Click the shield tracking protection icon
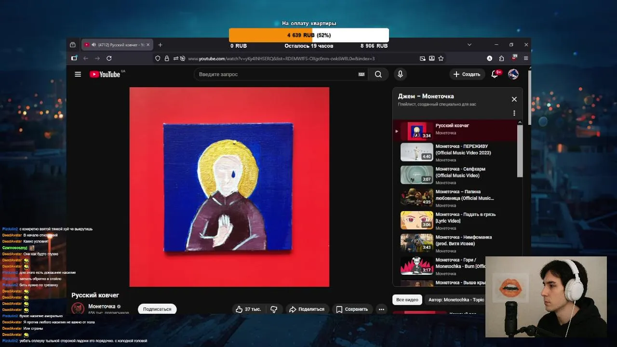617x347 pixels. (x=158, y=58)
